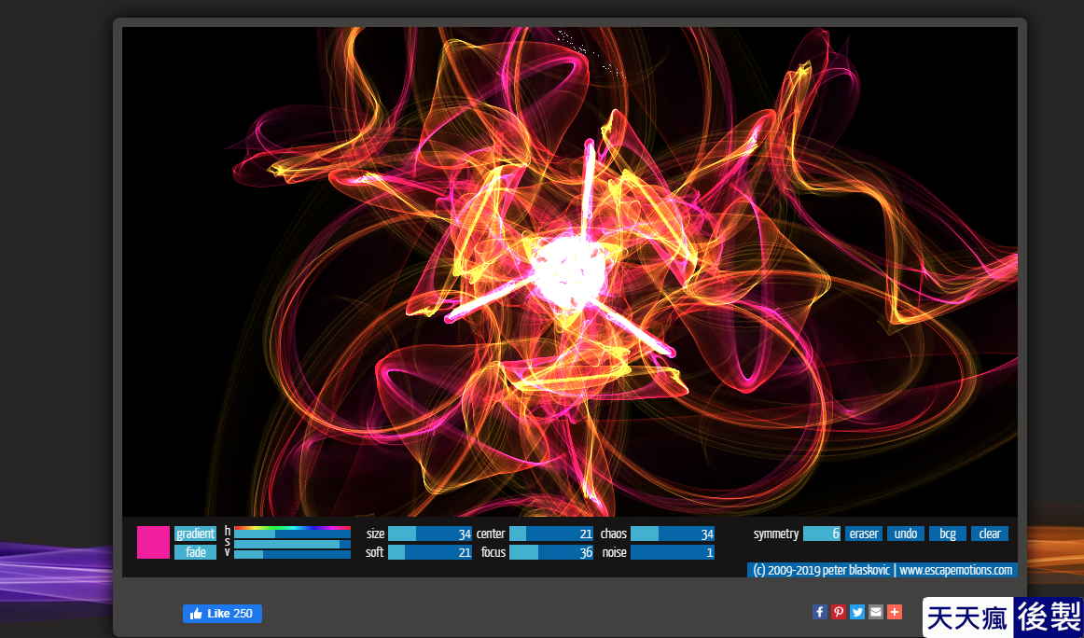1084x638 pixels.
Task: Click the Facebook Like 250 button
Action: click(x=222, y=613)
